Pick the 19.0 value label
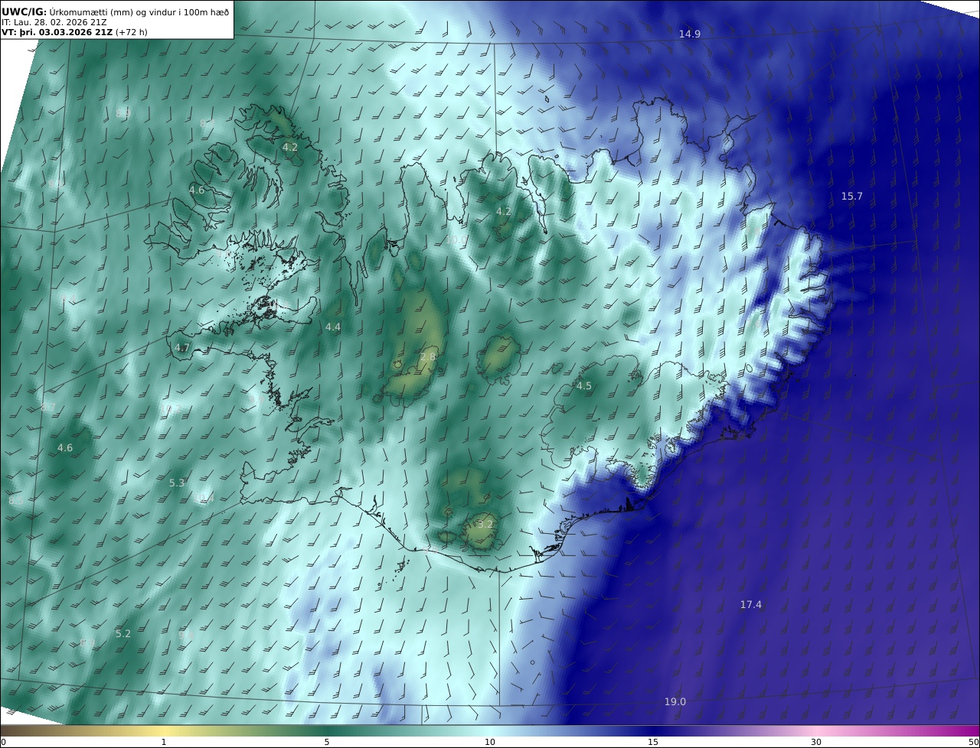The width and height of the screenshot is (980, 748). pyautogui.click(x=675, y=702)
